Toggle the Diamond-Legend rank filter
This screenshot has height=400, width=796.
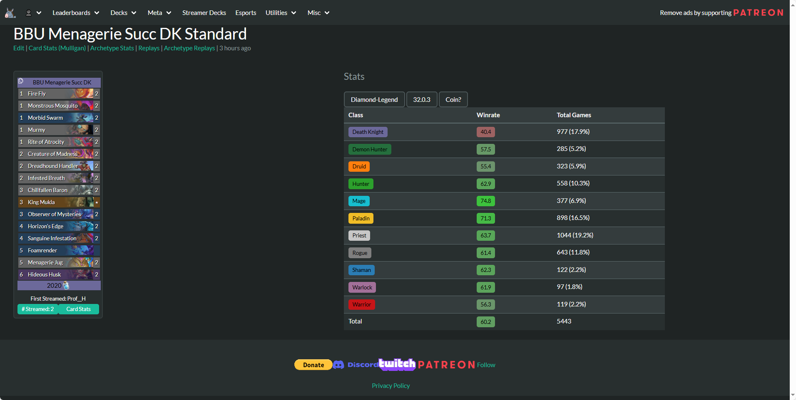(374, 100)
